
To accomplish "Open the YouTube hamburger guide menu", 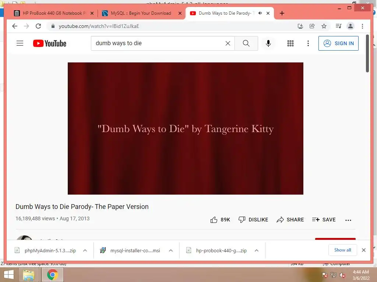I will pos(20,43).
